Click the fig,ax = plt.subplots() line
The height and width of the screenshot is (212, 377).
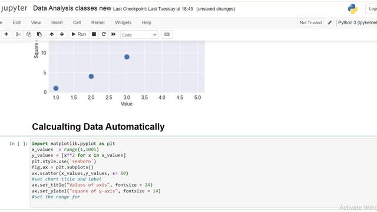tap(62, 167)
